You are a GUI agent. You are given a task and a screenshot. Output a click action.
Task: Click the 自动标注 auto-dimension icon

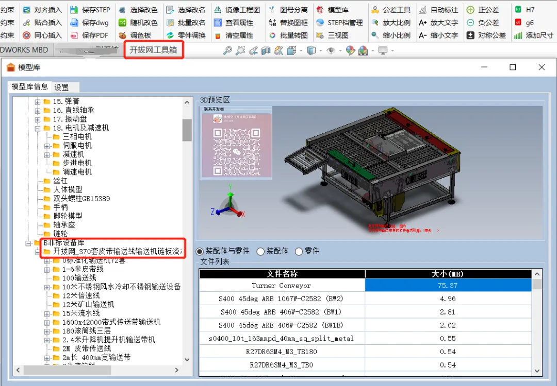coord(423,10)
